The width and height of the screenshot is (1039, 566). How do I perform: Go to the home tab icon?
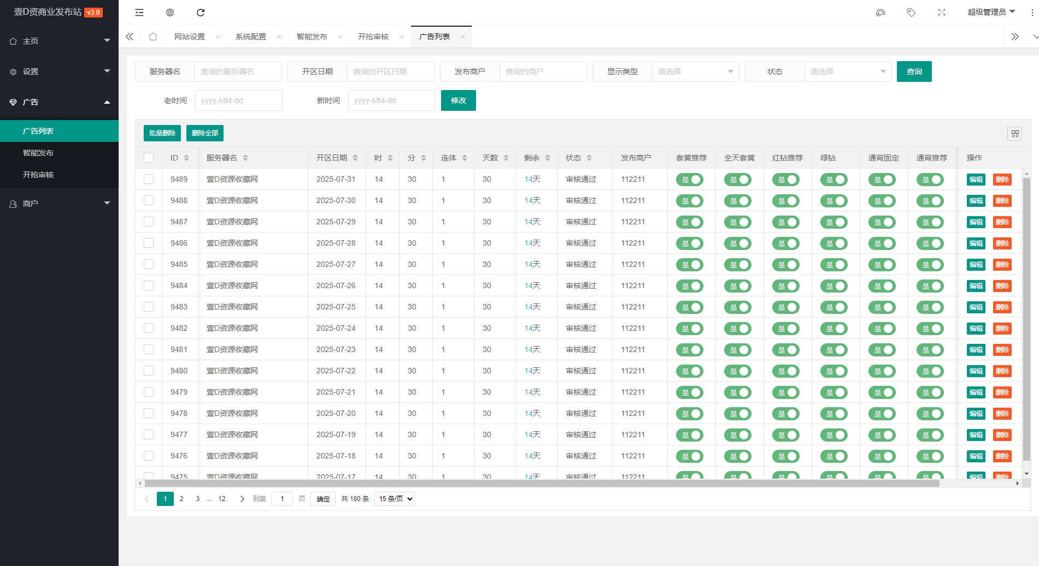[x=153, y=37]
